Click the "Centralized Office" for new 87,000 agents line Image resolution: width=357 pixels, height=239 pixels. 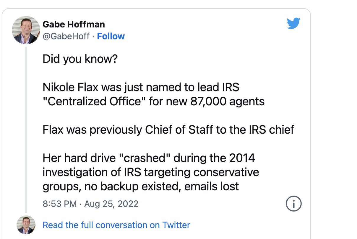click(x=154, y=102)
